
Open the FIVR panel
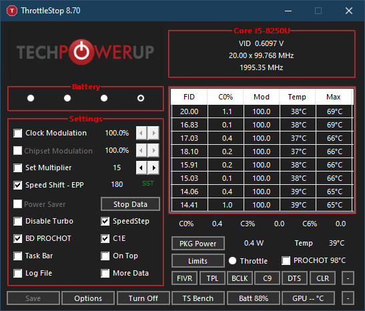(x=185, y=278)
